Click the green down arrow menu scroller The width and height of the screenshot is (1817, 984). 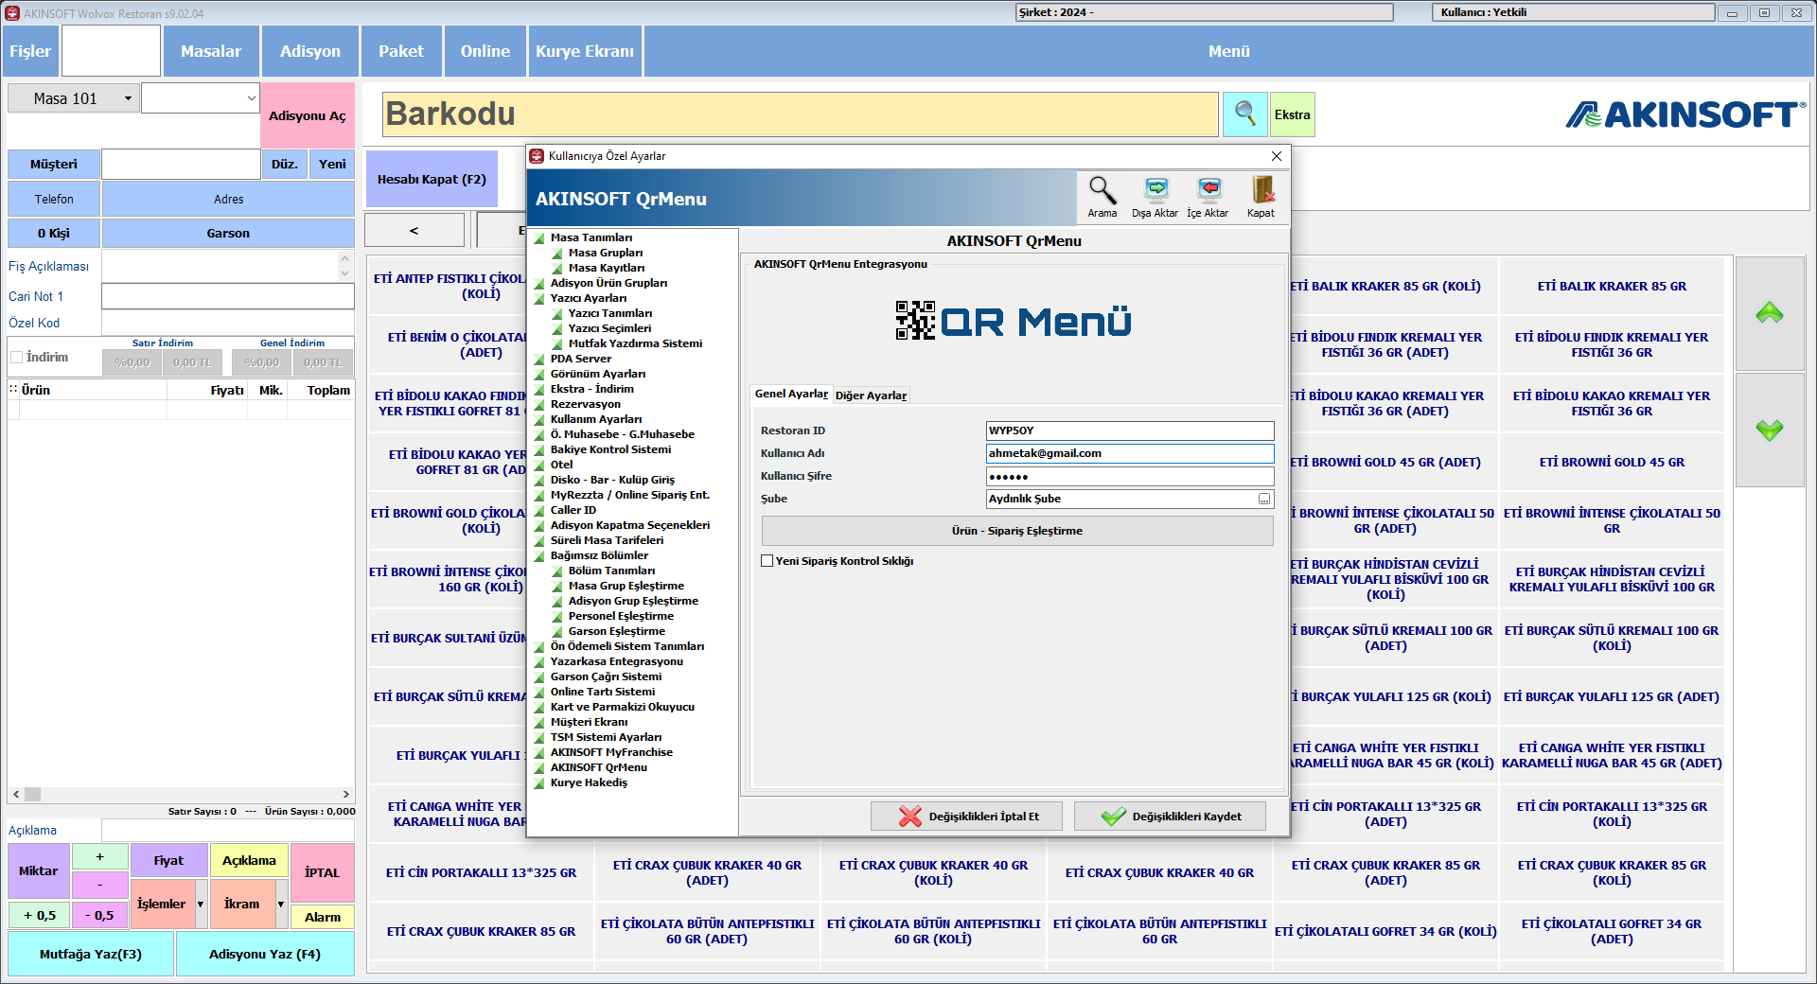pos(1770,430)
